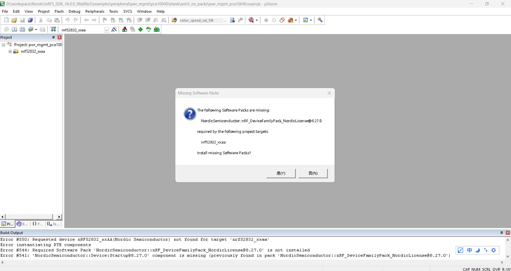Screen dimensions: 511x271
Task: Save all files icon
Action: point(30,20)
